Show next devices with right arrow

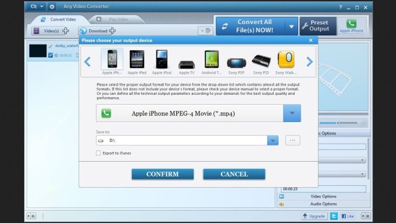(x=309, y=61)
